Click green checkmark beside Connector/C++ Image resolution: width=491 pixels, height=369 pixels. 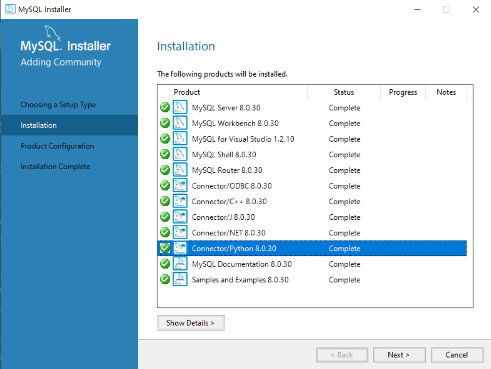click(165, 201)
